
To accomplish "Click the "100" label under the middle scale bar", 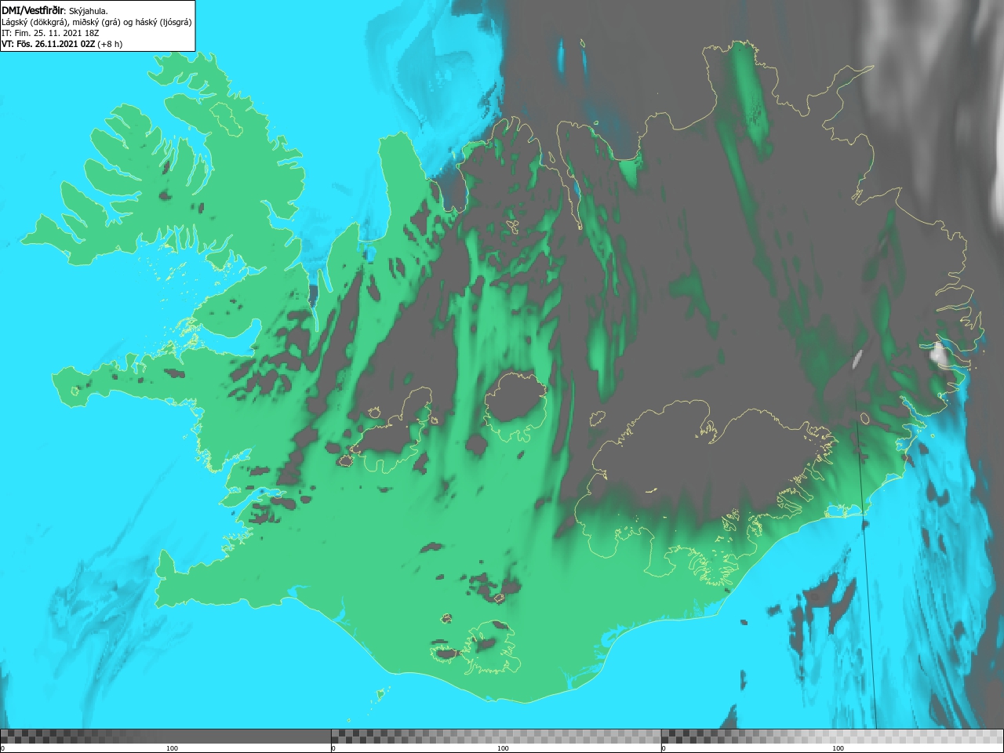I will [503, 748].
